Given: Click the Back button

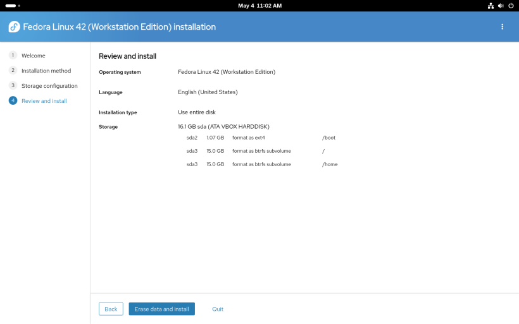Looking at the screenshot, I should point(111,309).
